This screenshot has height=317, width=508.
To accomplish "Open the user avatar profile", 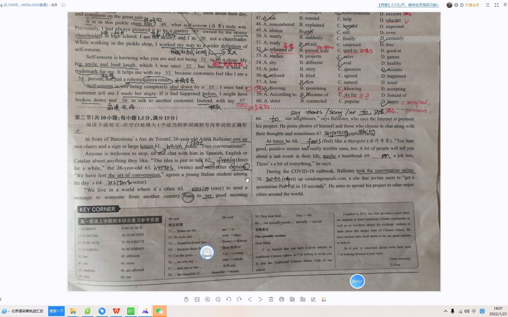I will click(449, 5).
